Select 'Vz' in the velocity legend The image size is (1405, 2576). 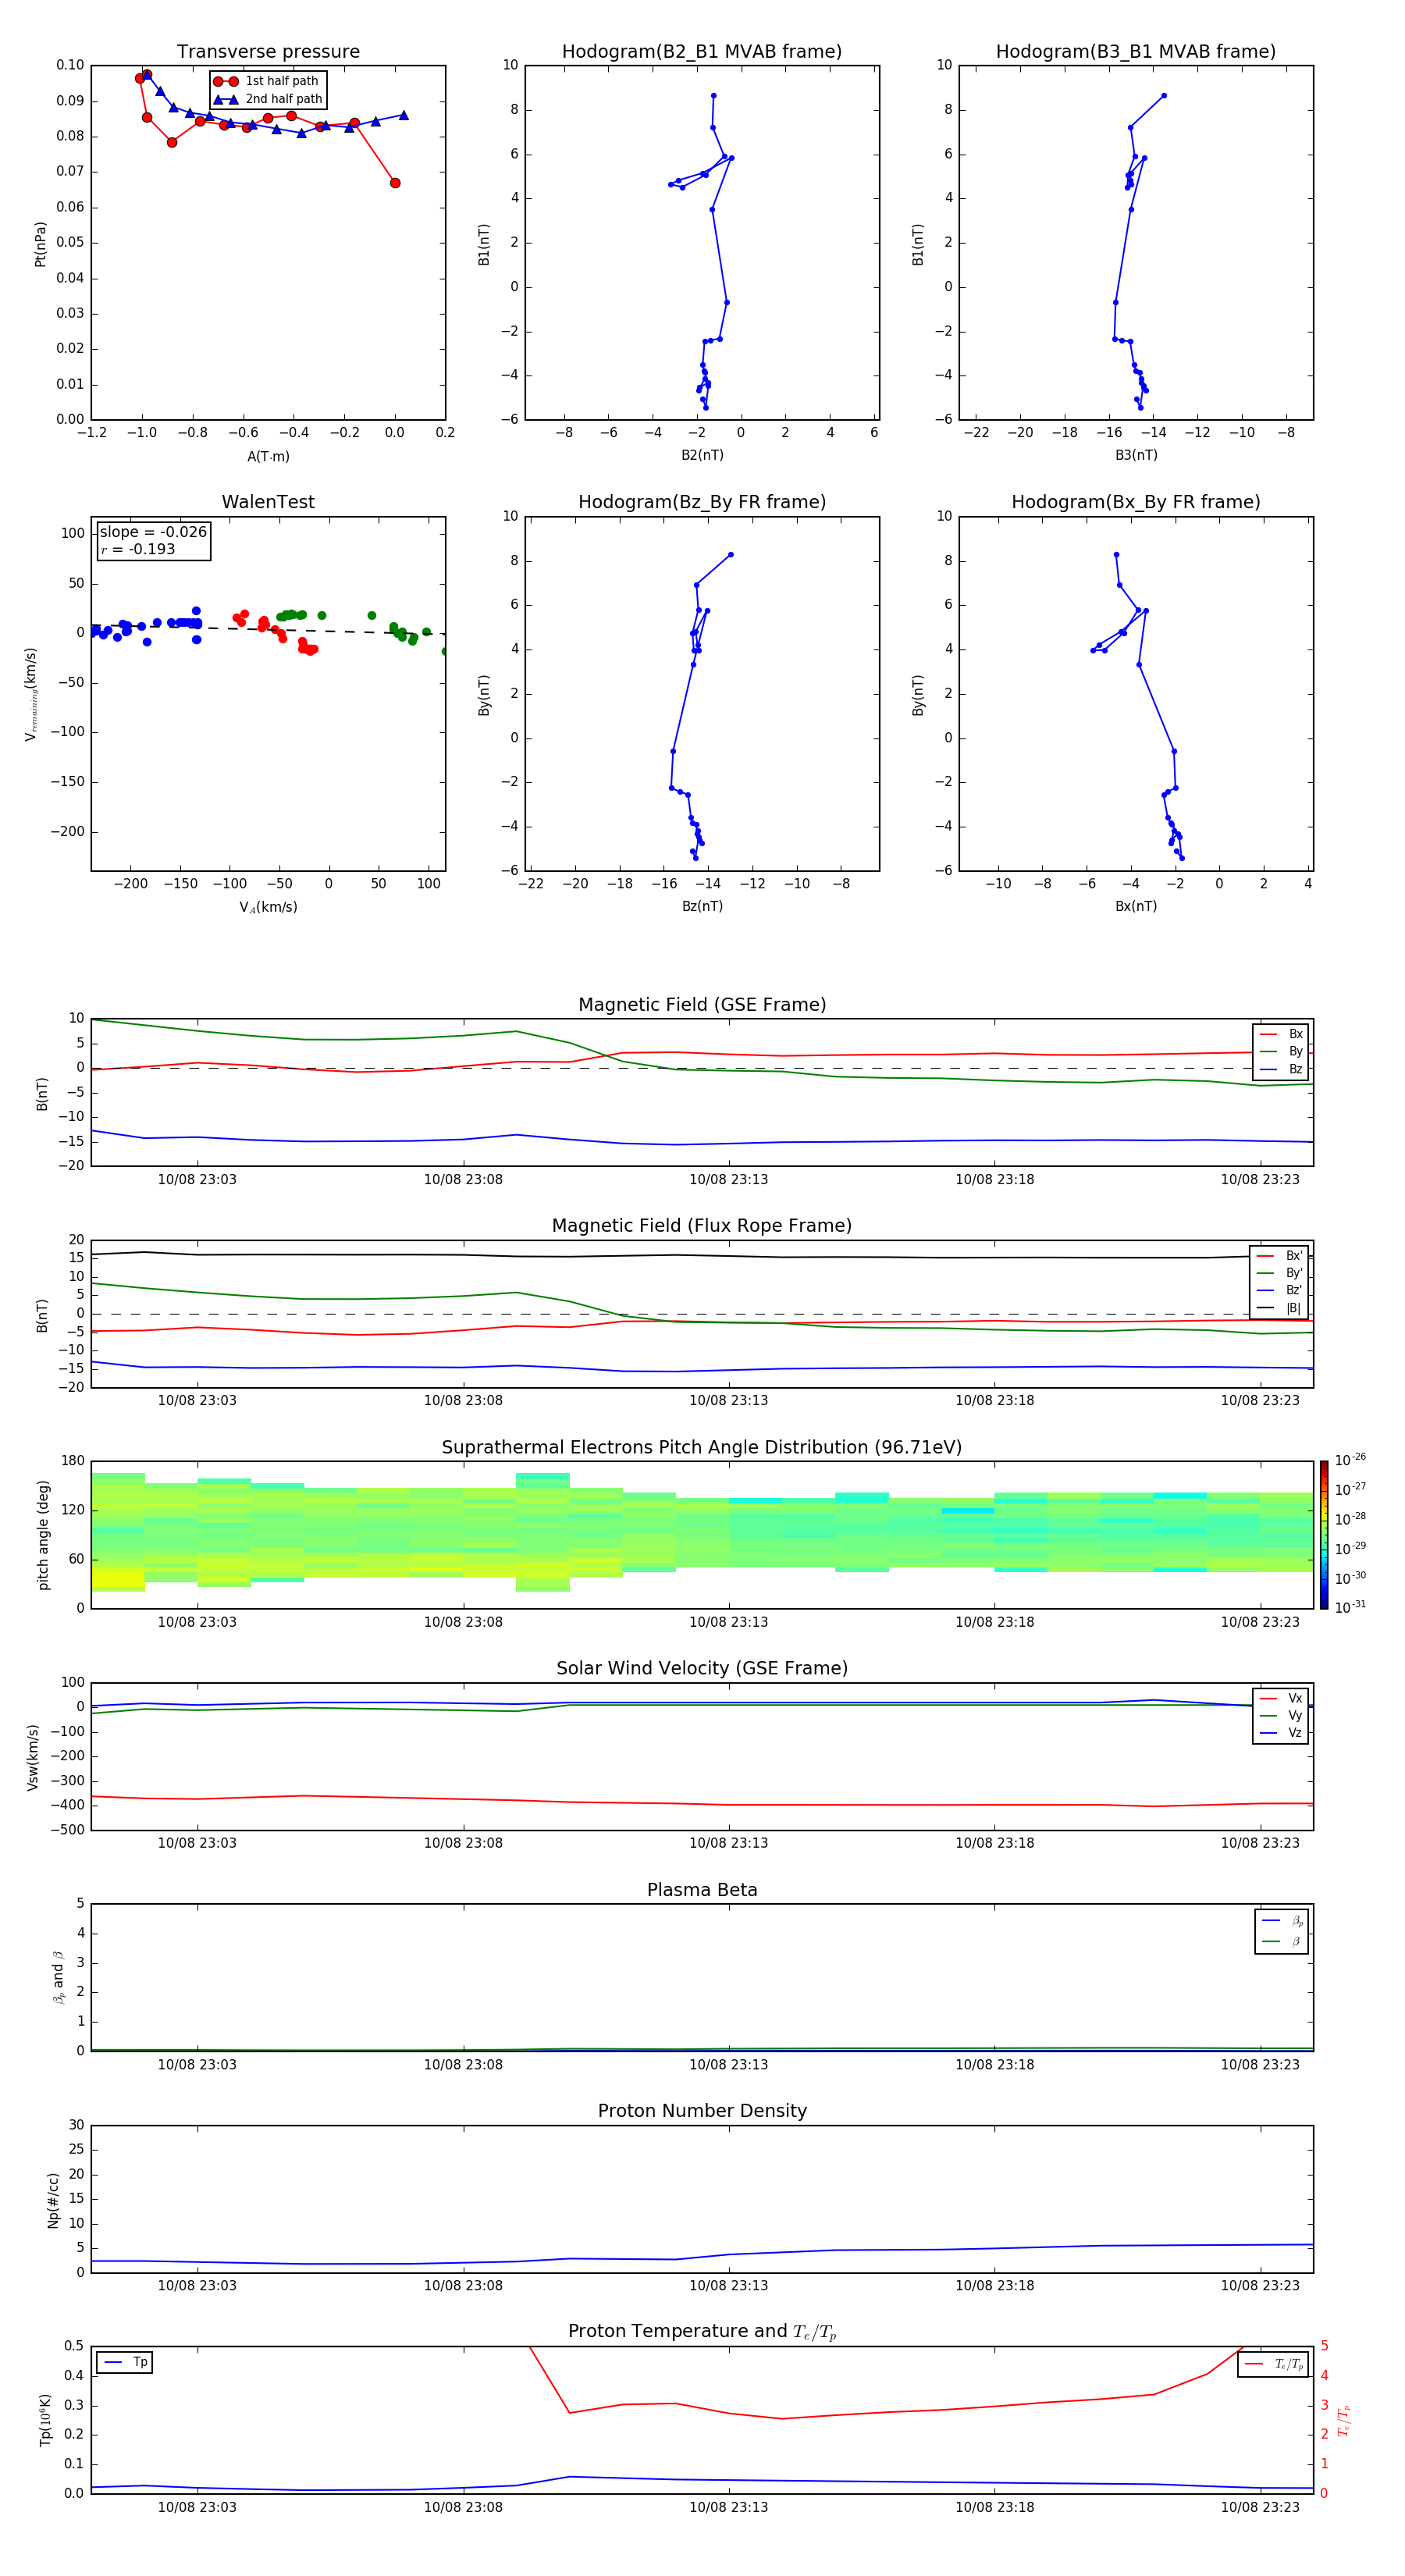point(1281,1733)
